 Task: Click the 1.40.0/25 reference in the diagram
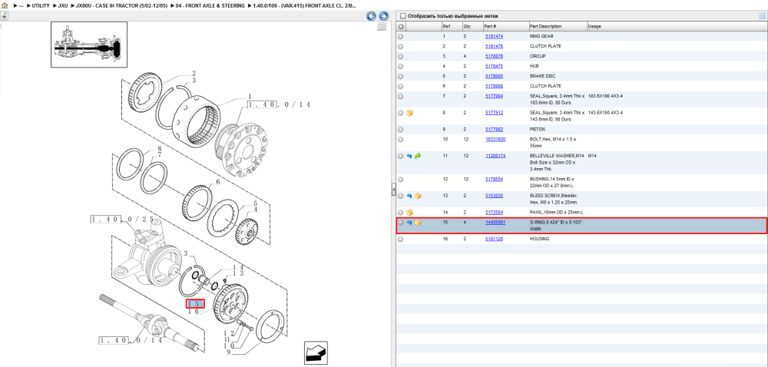121,219
